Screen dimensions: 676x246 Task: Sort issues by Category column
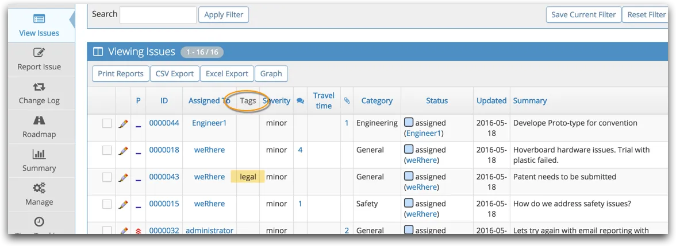pos(377,101)
